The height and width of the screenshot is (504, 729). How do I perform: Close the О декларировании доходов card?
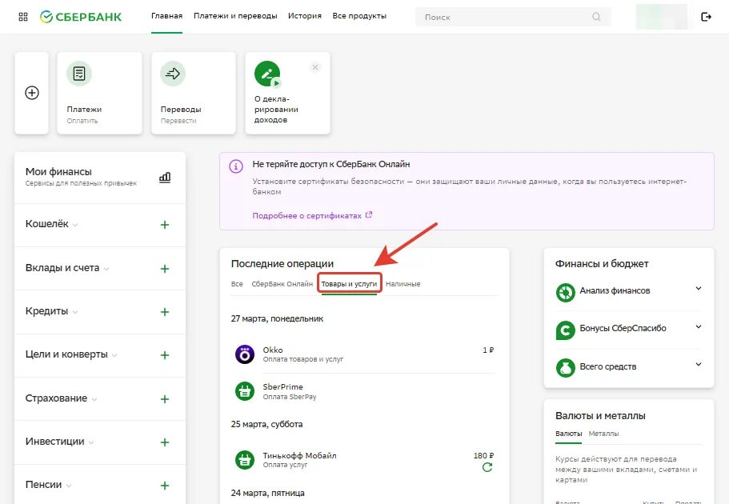coord(315,67)
